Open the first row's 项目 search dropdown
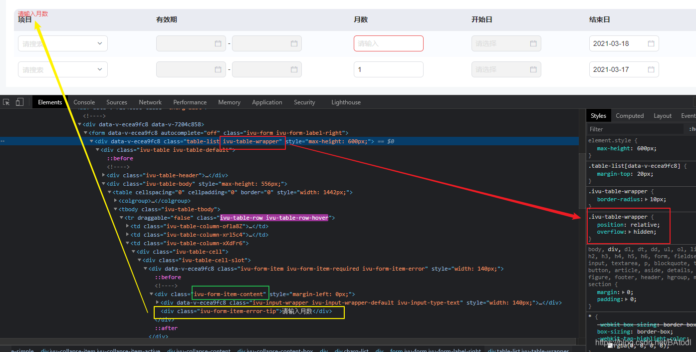This screenshot has width=696, height=352. (x=63, y=43)
